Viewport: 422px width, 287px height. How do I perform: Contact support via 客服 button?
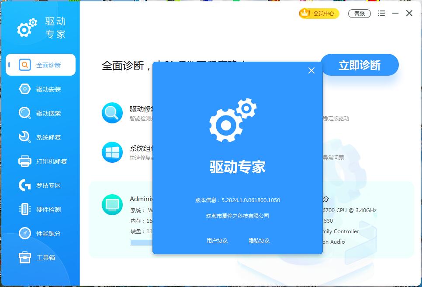[x=359, y=14]
